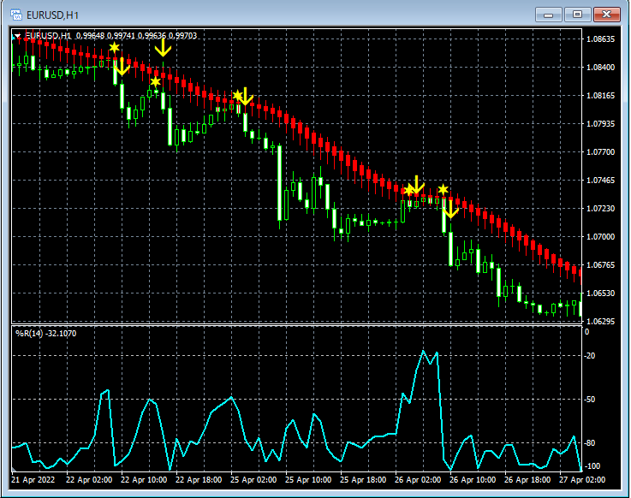Click price level 1.06295 on the scale
Image resolution: width=631 pixels, height=498 pixels.
(x=601, y=321)
